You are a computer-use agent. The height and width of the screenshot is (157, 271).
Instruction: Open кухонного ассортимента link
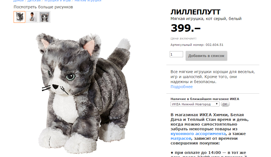coord(198,134)
